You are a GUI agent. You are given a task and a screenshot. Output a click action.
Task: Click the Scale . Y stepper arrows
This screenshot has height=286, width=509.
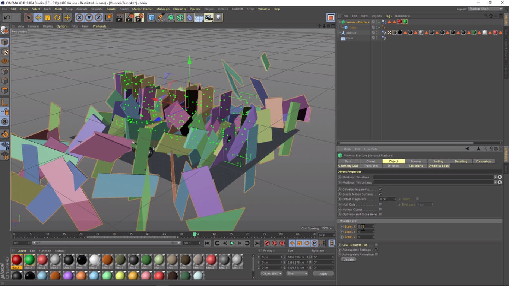click(x=373, y=232)
